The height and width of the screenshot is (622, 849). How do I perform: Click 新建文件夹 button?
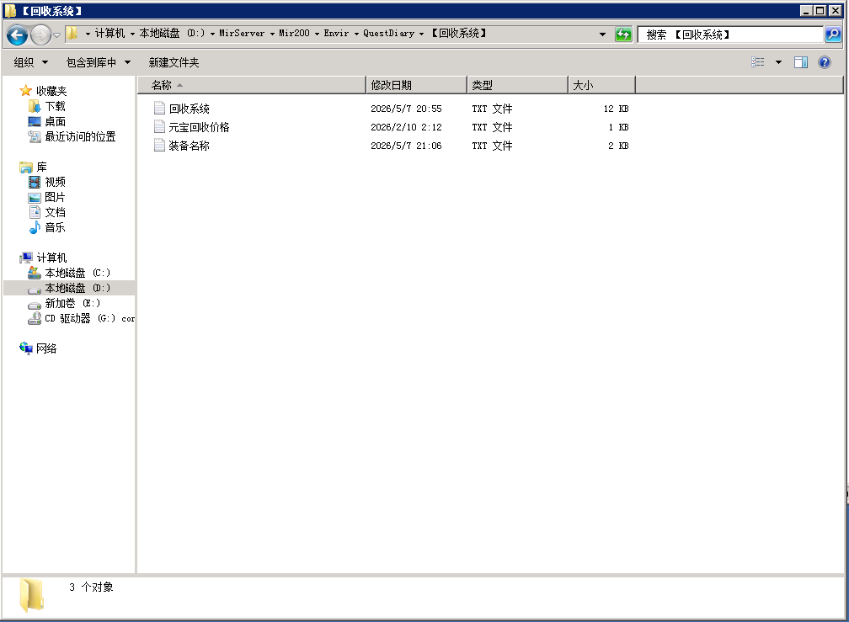point(174,63)
